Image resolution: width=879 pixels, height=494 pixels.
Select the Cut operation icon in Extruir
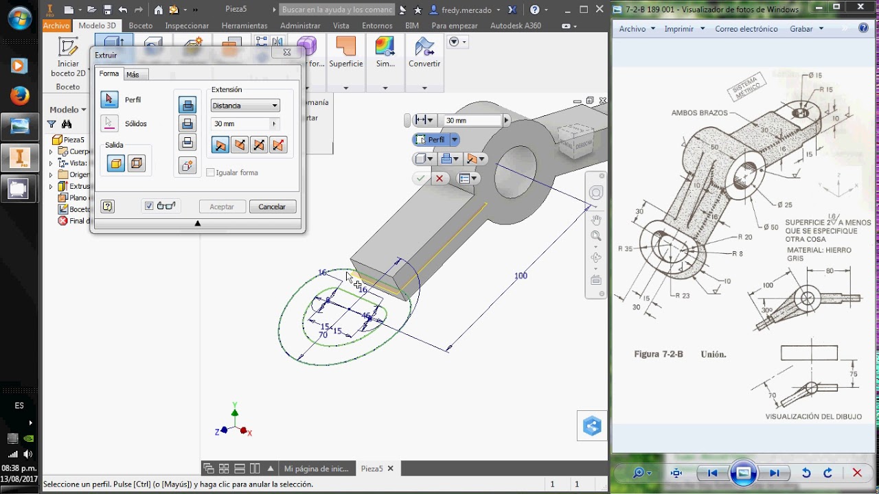coord(187,123)
